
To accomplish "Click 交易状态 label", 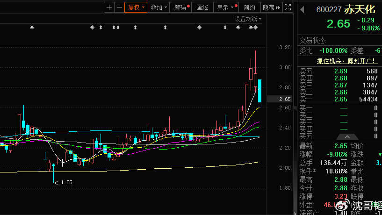I will (313, 40).
